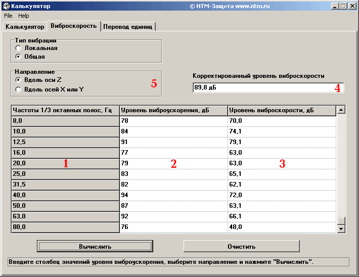Screen dimensions: 359x277
Task: Select acceleration cell with value 87
Action: point(173,206)
